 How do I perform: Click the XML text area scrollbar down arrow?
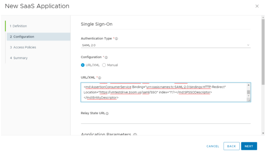tap(248, 96)
